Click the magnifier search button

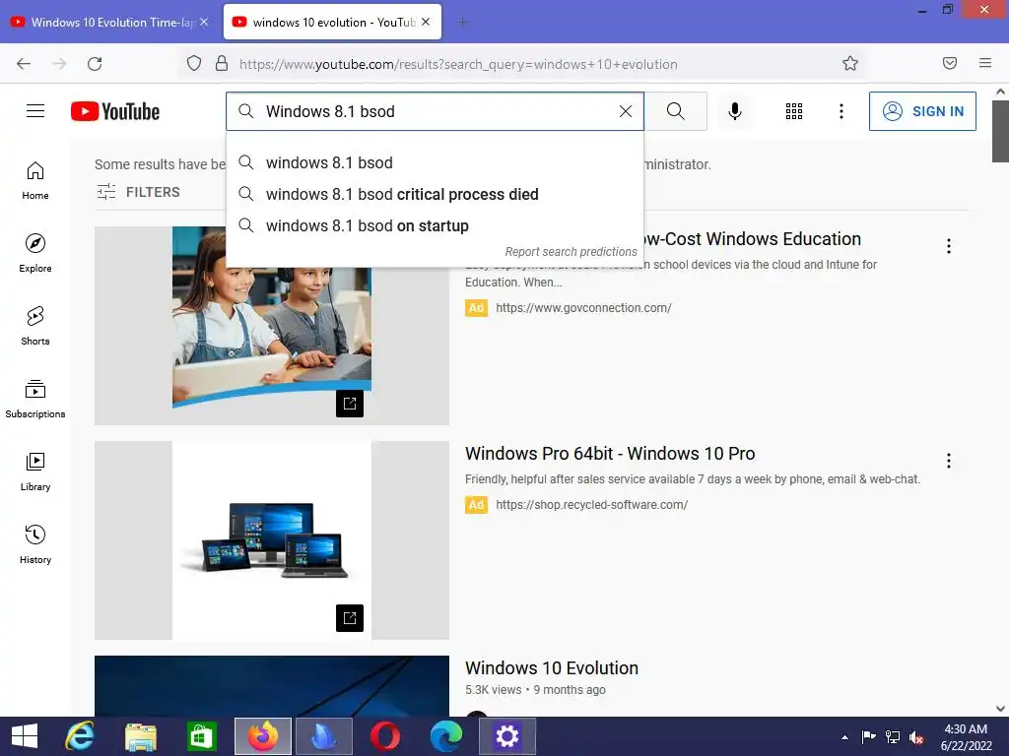676,111
